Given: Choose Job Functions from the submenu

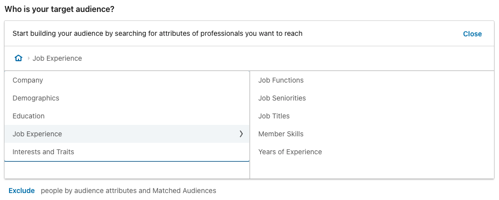Looking at the screenshot, I should [281, 80].
